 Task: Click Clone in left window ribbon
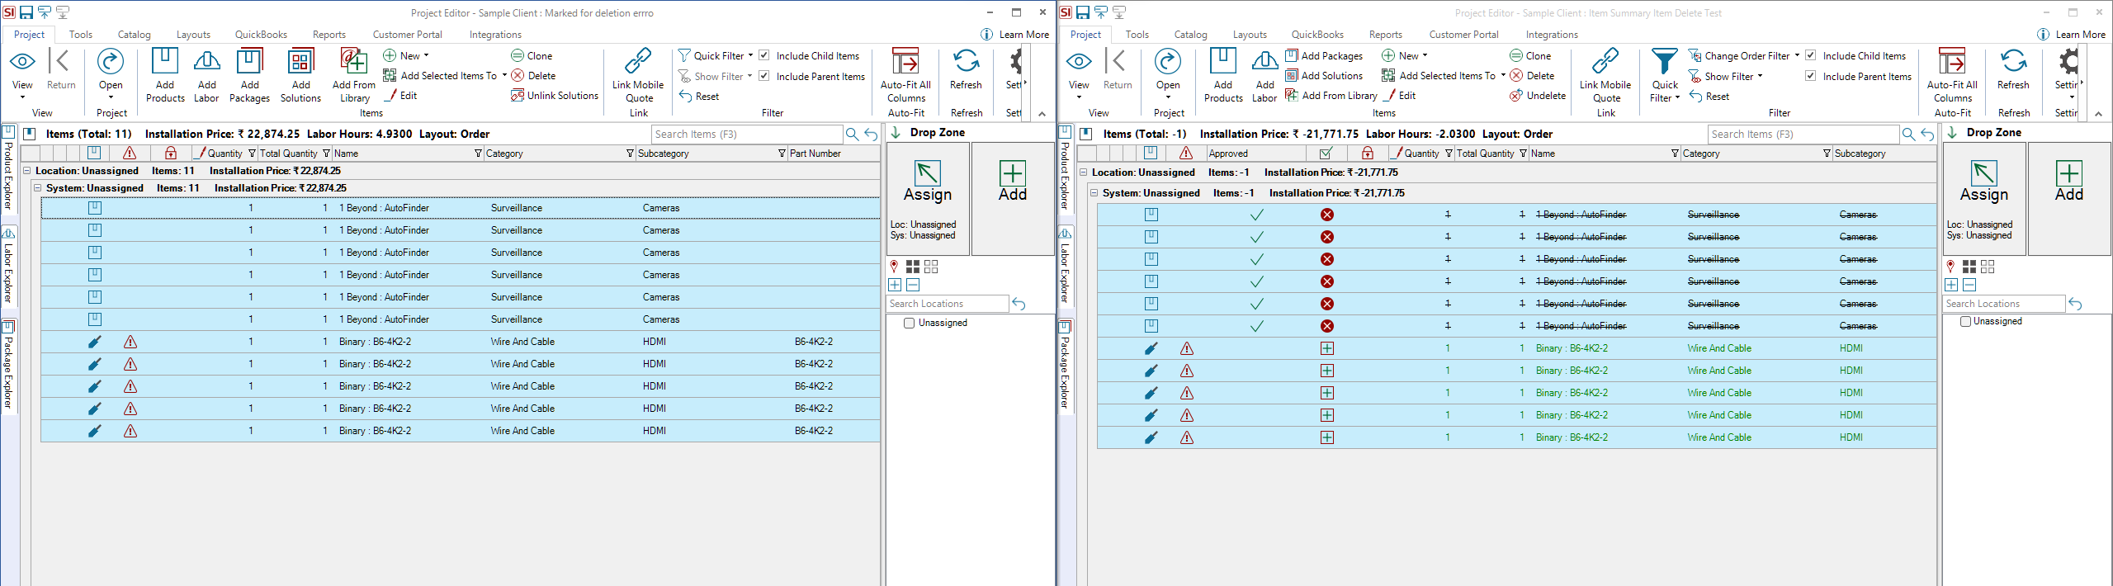click(x=532, y=55)
